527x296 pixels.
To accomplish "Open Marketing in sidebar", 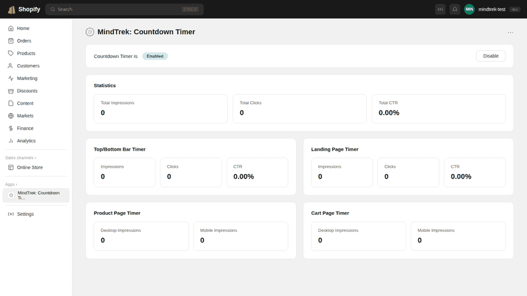I will (36, 78).
